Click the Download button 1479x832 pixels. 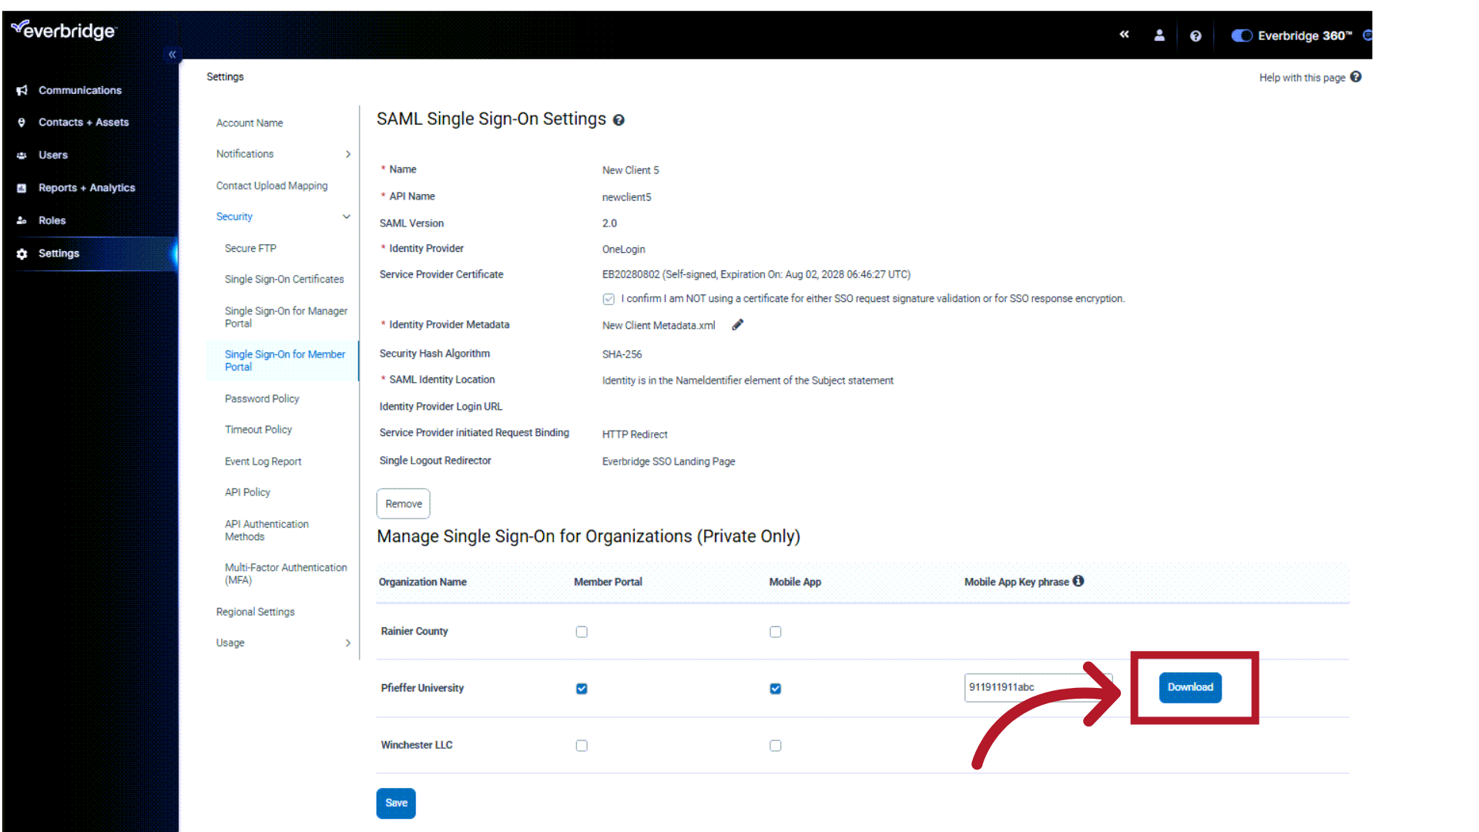coord(1189,687)
